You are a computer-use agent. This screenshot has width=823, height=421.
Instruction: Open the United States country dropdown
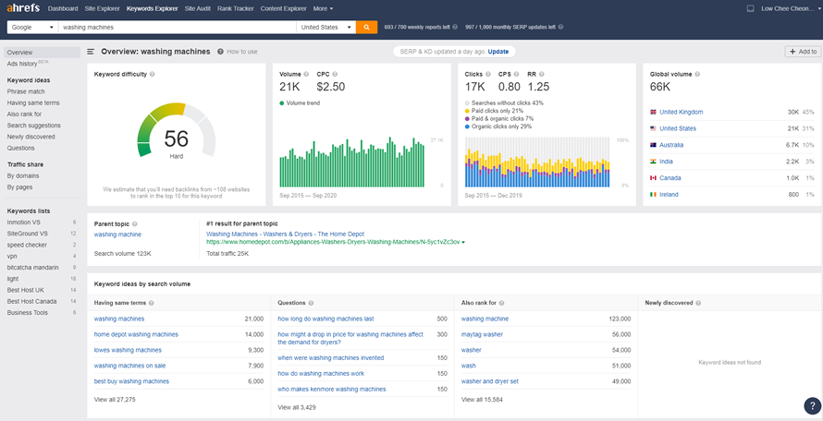(x=326, y=28)
